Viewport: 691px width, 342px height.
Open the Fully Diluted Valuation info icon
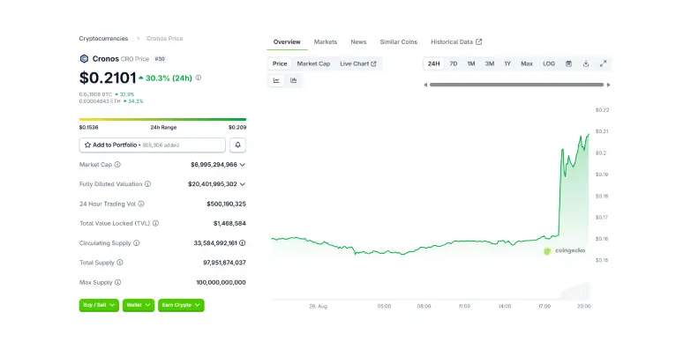click(147, 184)
